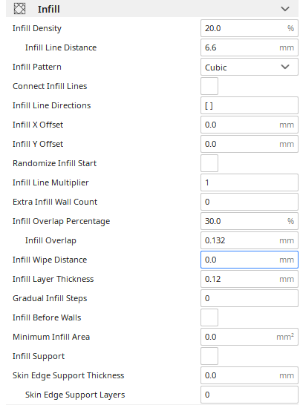
Task: Click the Infill category pattern icon
Action: point(19,9)
